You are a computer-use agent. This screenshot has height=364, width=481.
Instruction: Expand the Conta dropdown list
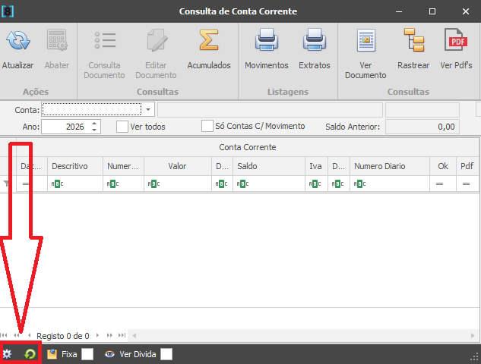pyautogui.click(x=149, y=110)
